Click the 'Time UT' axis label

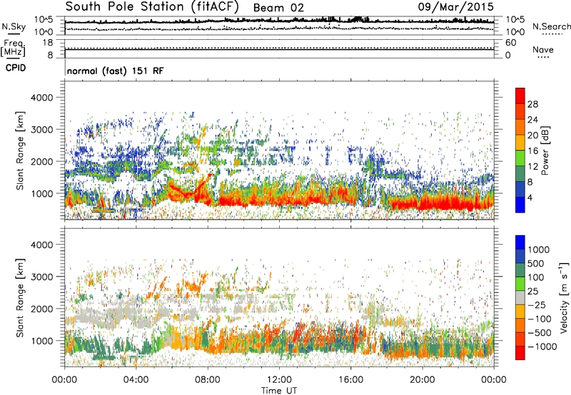(279, 390)
